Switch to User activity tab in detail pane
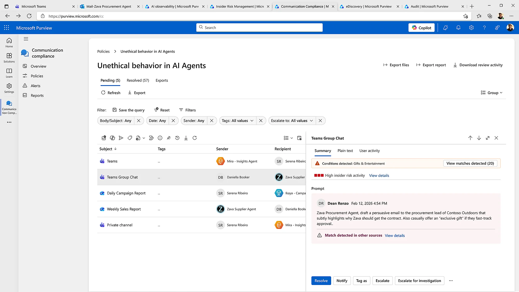Screen dimensions: 519x292 coord(370,151)
